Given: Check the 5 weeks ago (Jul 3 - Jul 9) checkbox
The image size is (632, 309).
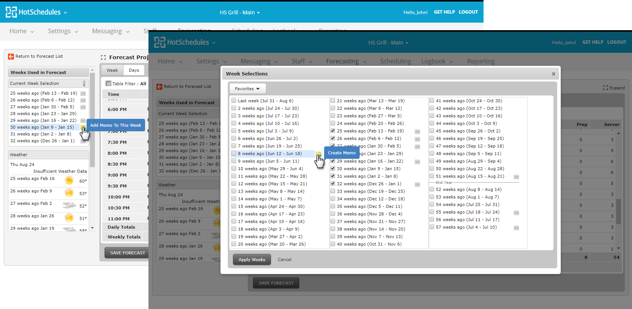Looking at the screenshot, I should [x=234, y=131].
